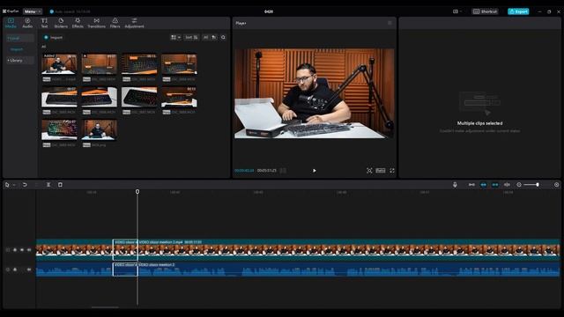Select the long video clip after playhead

(349, 249)
